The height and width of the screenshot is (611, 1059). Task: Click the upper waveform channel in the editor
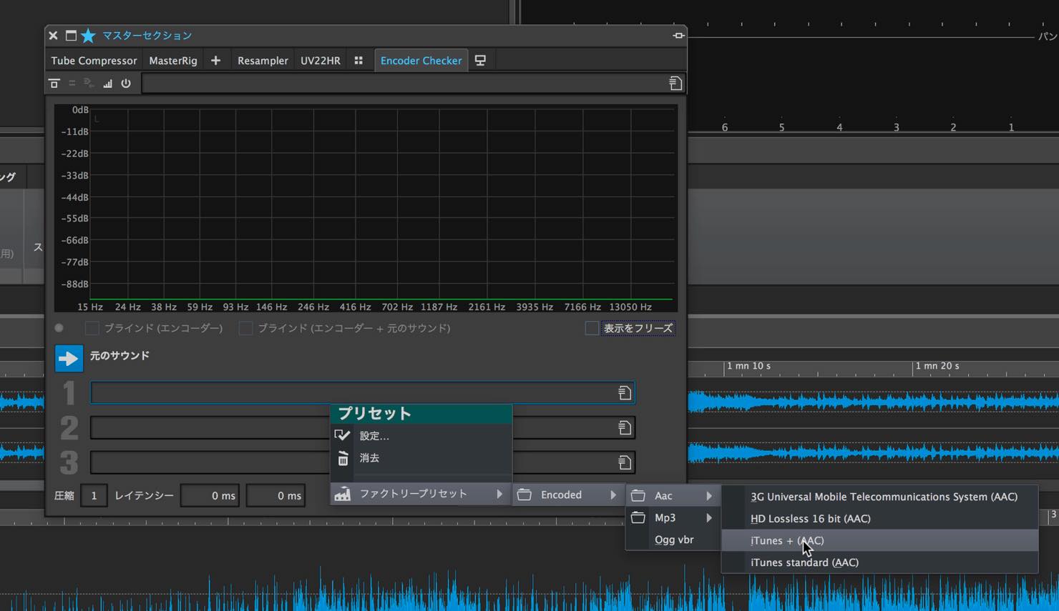(873, 402)
